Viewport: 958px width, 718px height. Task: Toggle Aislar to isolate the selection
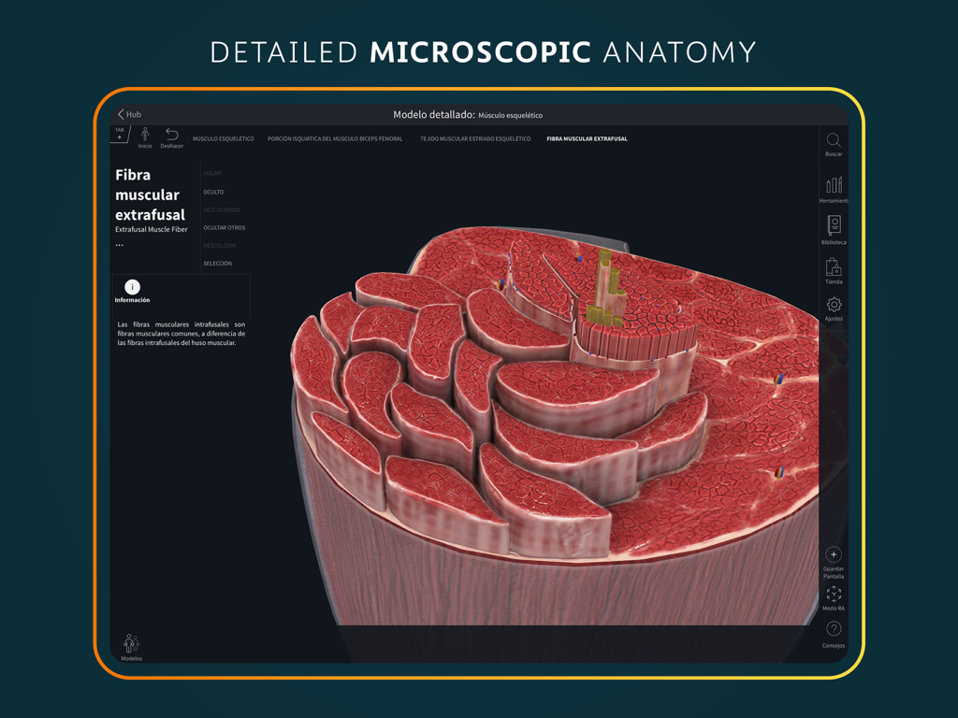coord(212,173)
